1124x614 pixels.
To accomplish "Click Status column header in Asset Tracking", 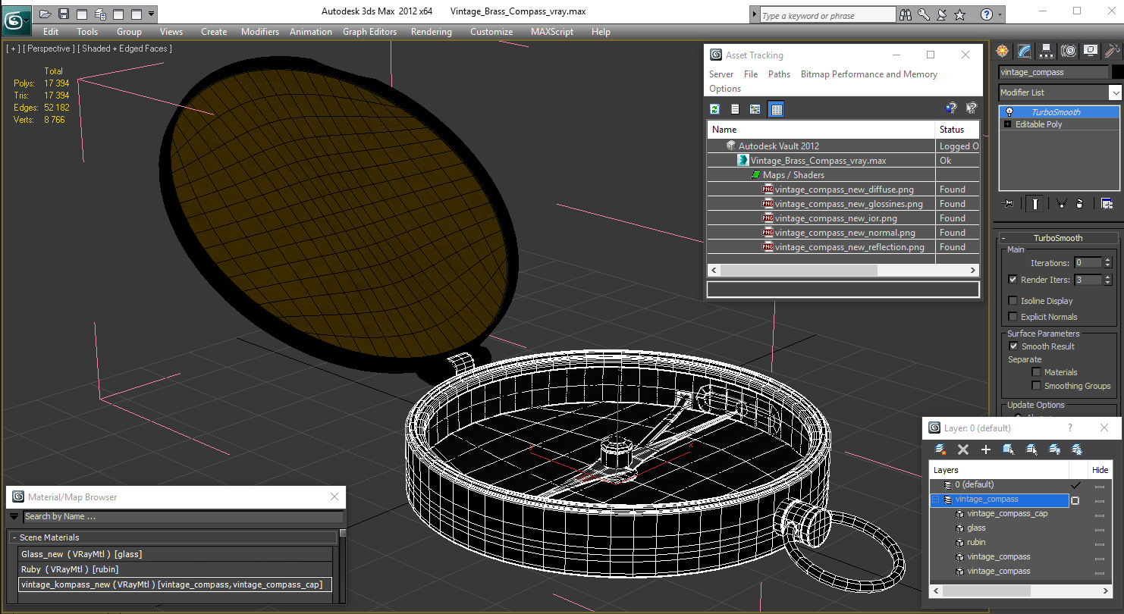I will pos(957,130).
